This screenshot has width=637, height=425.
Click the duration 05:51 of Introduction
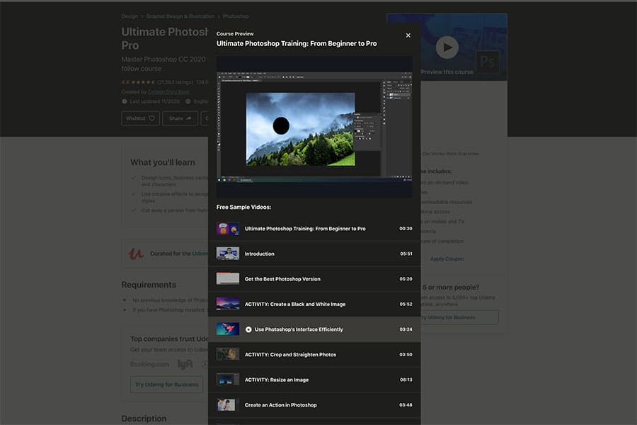click(x=406, y=254)
